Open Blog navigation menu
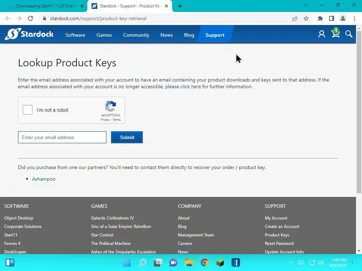 [189, 35]
